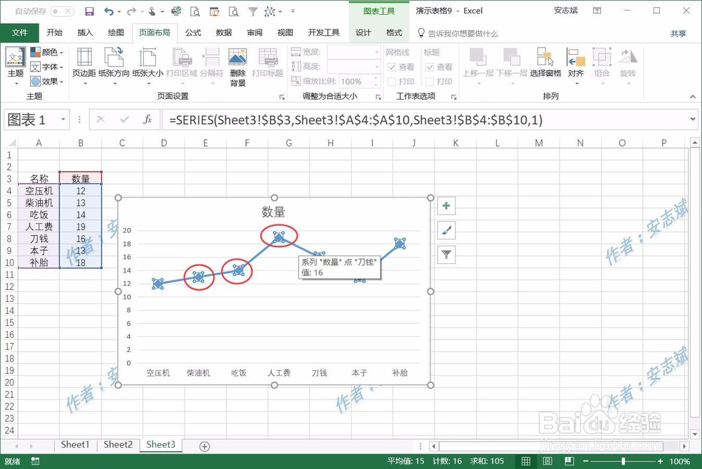Switch to the Data (数据) tab
This screenshot has height=469, width=702.
pyautogui.click(x=223, y=33)
